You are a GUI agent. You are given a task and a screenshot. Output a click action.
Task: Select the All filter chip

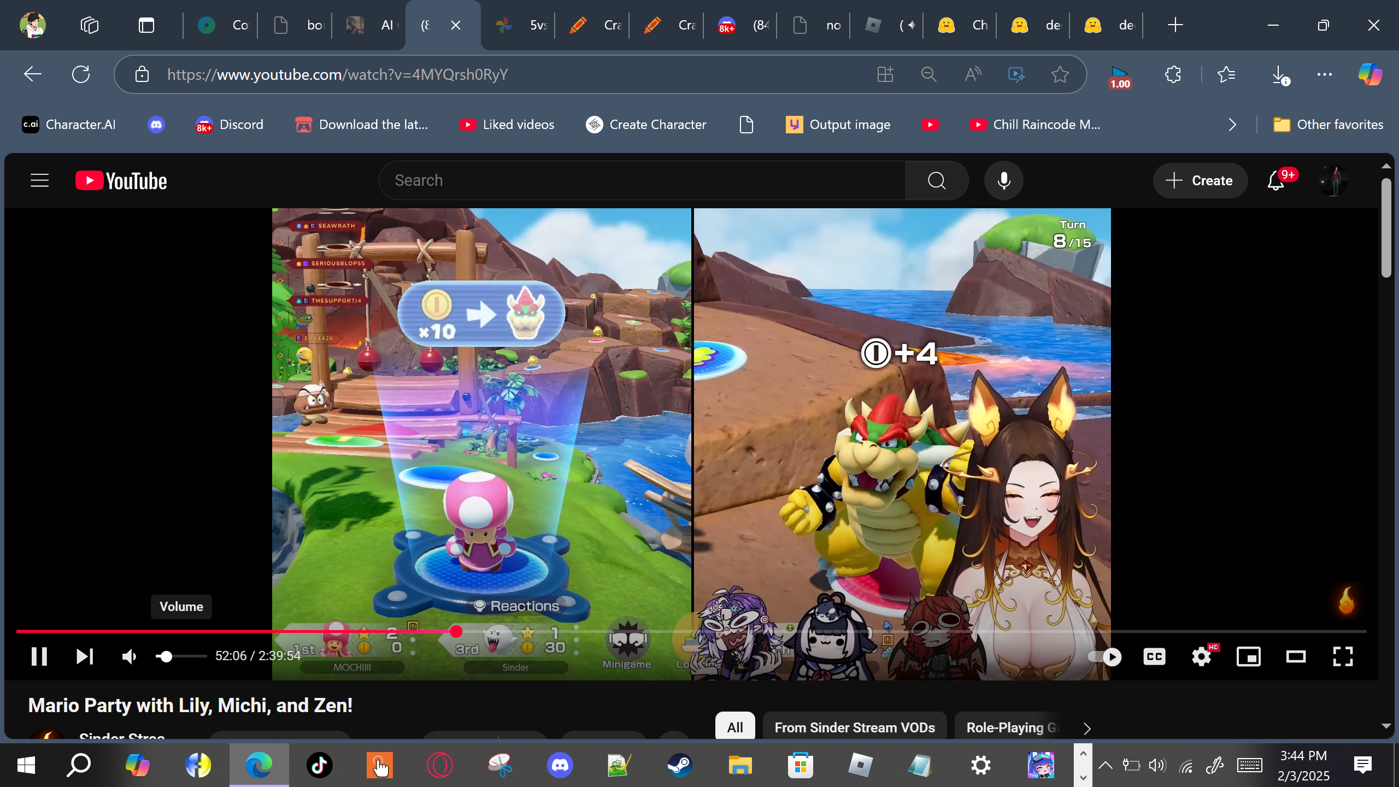[735, 727]
